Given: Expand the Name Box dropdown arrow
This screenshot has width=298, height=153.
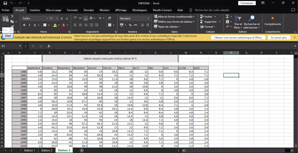Looking at the screenshot, I should tap(20, 46).
